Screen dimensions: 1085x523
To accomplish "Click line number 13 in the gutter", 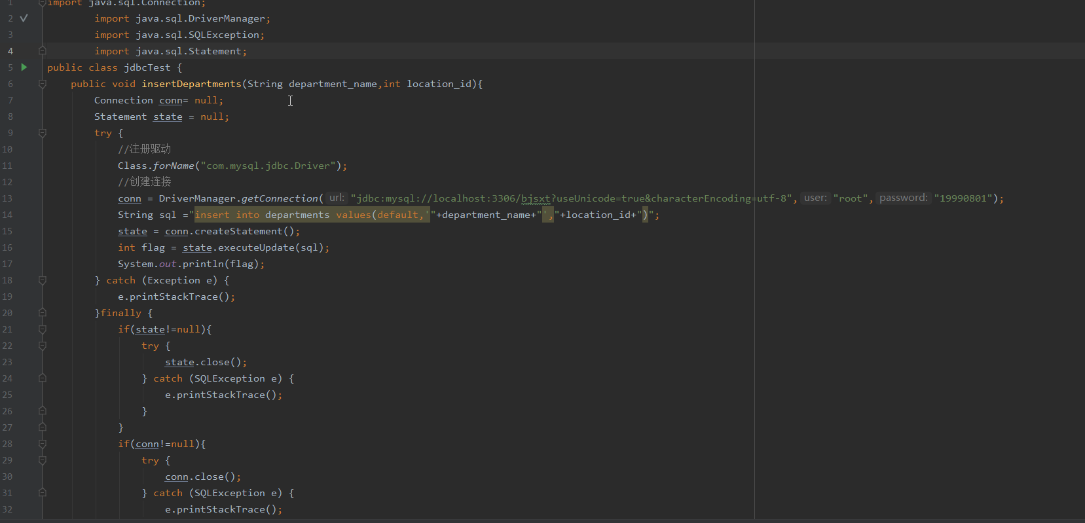I will 7,198.
